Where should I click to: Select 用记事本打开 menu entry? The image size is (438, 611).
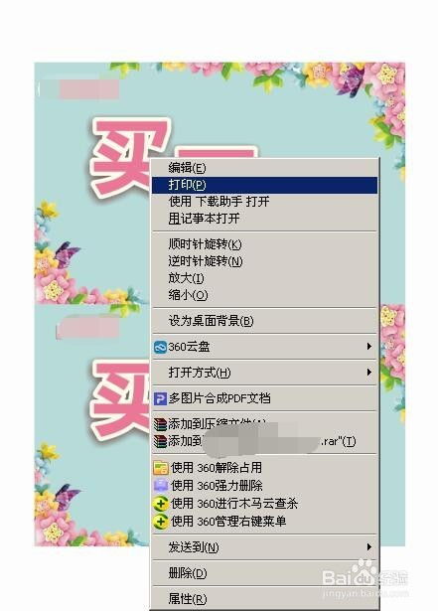click(x=264, y=219)
